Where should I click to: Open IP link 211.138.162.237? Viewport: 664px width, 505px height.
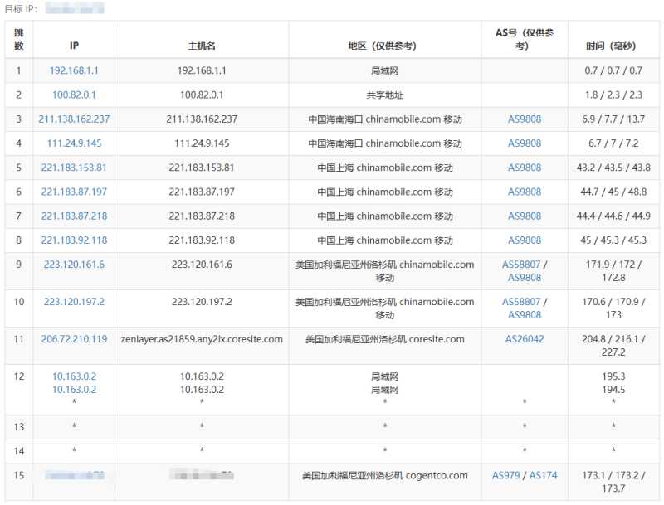74,119
